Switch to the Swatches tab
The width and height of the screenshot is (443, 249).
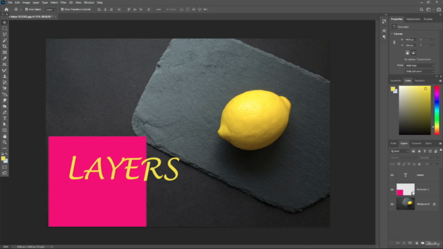[x=420, y=81]
